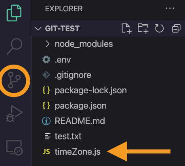This screenshot has height=166, width=185.
Task: Open the Explorer view in activity bar
Action: click(14, 13)
